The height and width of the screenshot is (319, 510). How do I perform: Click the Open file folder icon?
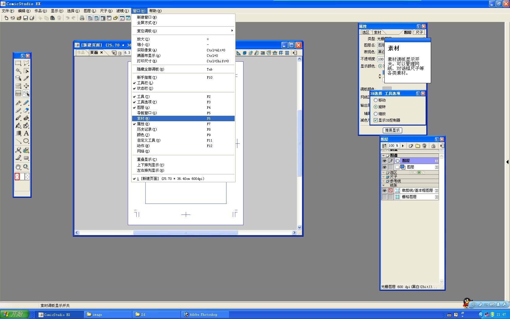[x=19, y=18]
